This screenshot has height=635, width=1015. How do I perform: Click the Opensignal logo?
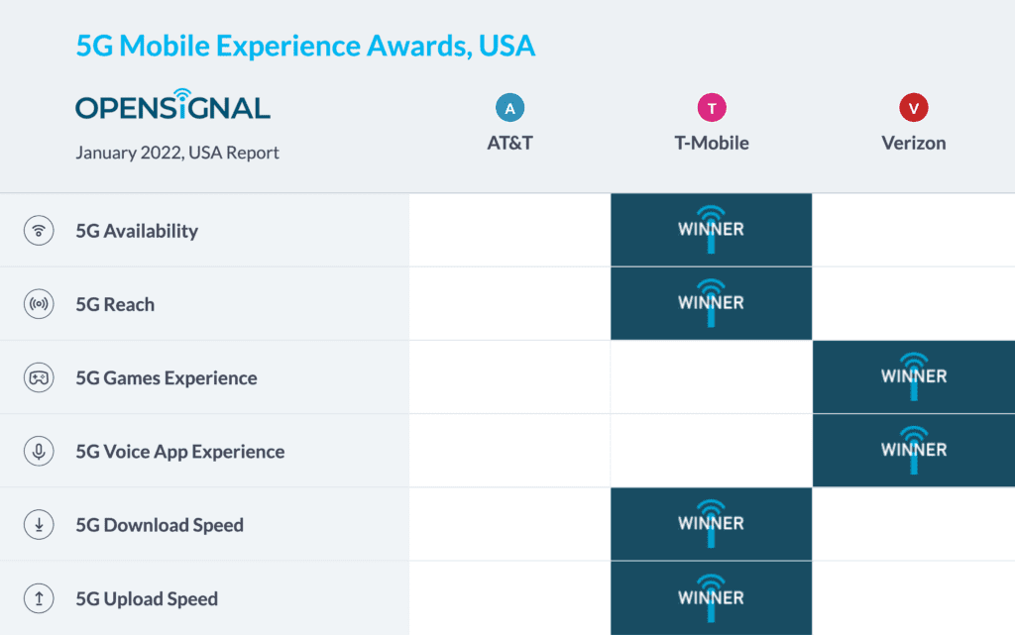[172, 105]
